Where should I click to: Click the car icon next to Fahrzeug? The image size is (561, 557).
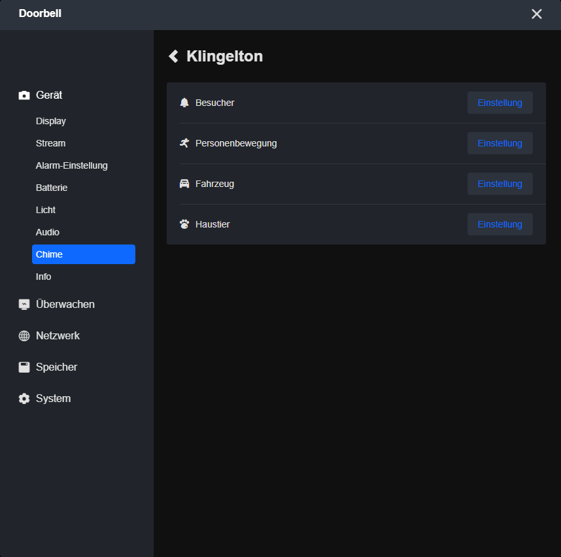[184, 184]
